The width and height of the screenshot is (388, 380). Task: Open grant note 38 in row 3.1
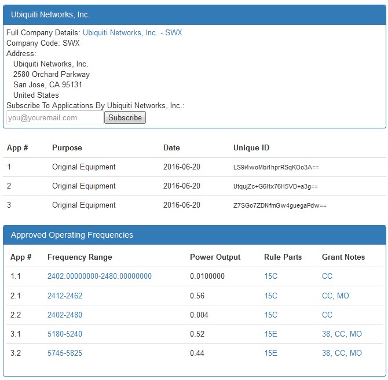click(326, 334)
